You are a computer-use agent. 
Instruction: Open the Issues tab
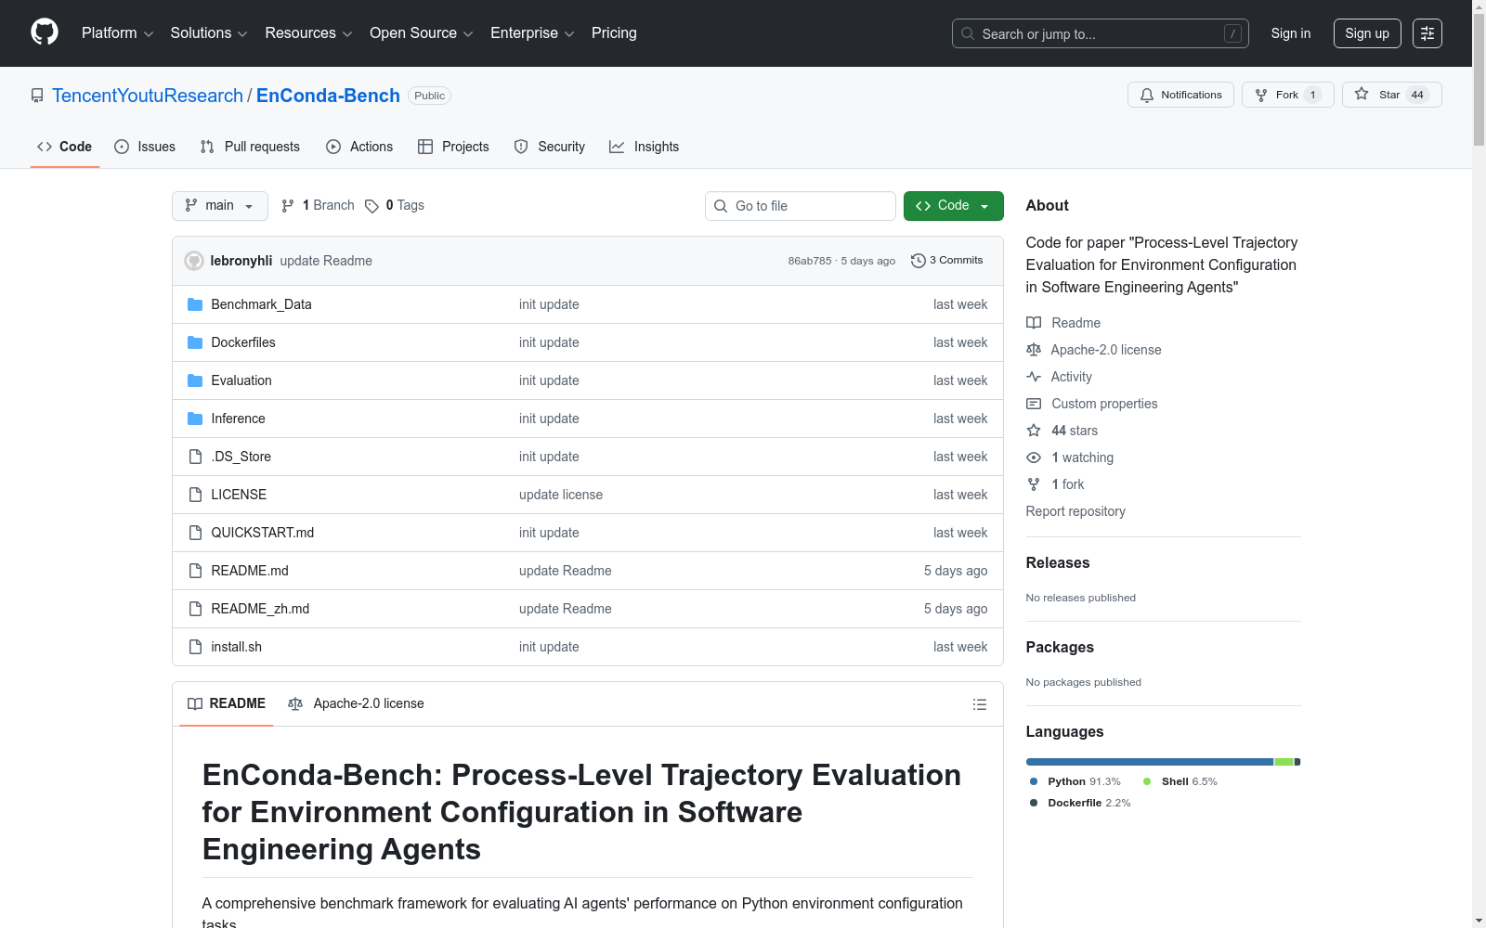(x=145, y=147)
